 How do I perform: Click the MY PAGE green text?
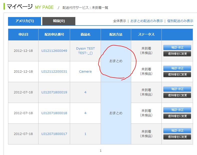[44, 7]
